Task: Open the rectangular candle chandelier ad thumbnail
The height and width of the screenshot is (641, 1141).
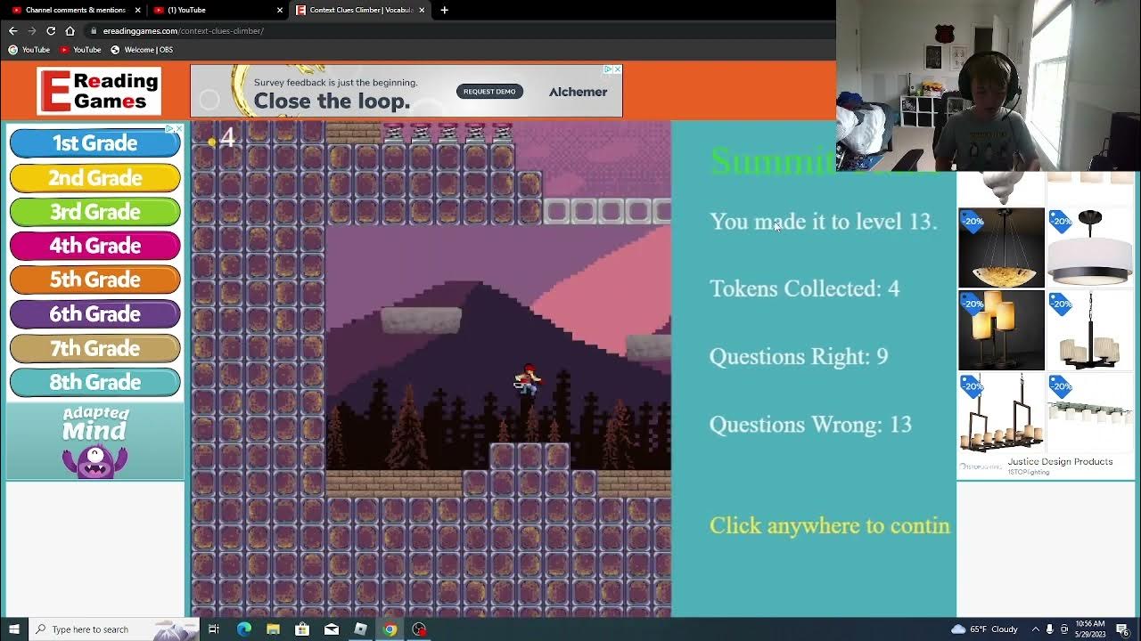Action: coord(1001,413)
